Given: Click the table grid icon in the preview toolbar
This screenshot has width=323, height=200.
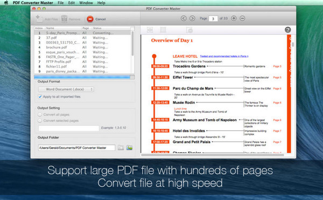Looking at the screenshot, I should (163, 30).
